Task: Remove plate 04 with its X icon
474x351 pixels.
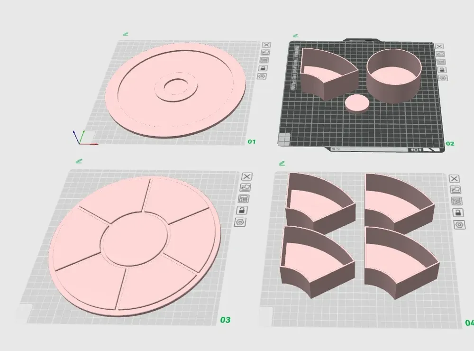Action: point(454,179)
